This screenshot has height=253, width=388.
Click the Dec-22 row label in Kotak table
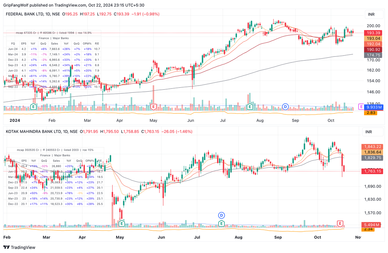13,204
